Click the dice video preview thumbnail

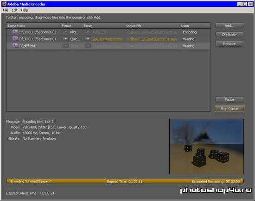pos(206,146)
